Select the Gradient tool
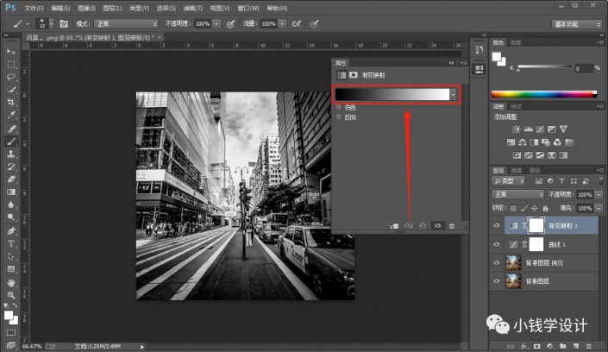The image size is (608, 352). point(11,192)
